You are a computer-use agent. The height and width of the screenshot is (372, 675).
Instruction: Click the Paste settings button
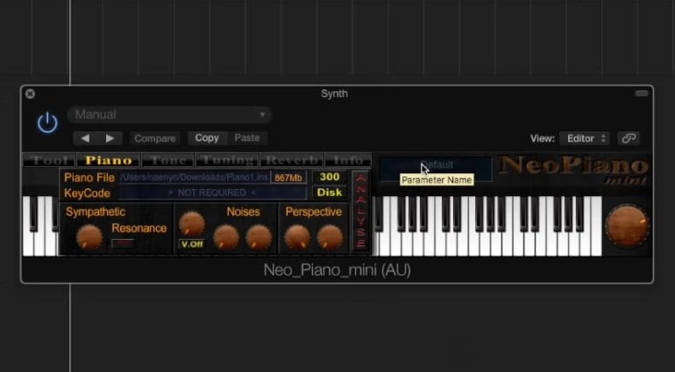247,138
